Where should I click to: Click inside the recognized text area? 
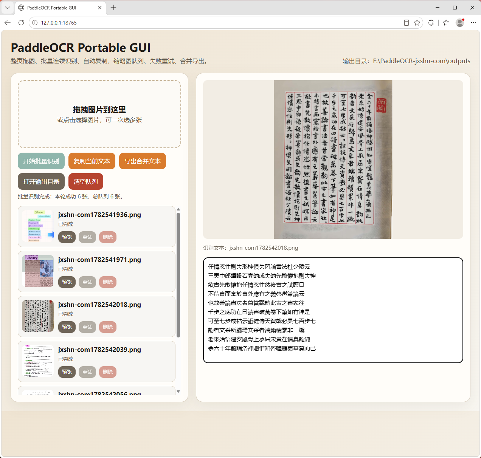coord(333,310)
